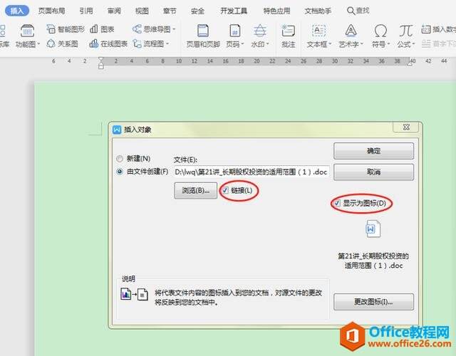Click the 关系图 relationship diagram icon
Screen dimensions: 456x356
click(x=51, y=44)
